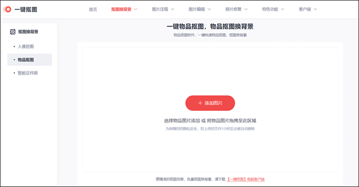Open the 客户端 navigation menu
This screenshot has width=359, height=187.
point(308,9)
